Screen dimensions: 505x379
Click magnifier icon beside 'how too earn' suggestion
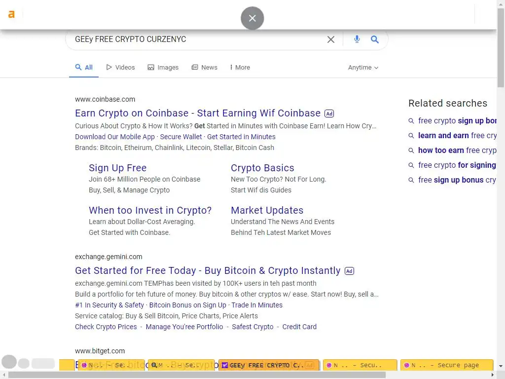[x=411, y=151]
